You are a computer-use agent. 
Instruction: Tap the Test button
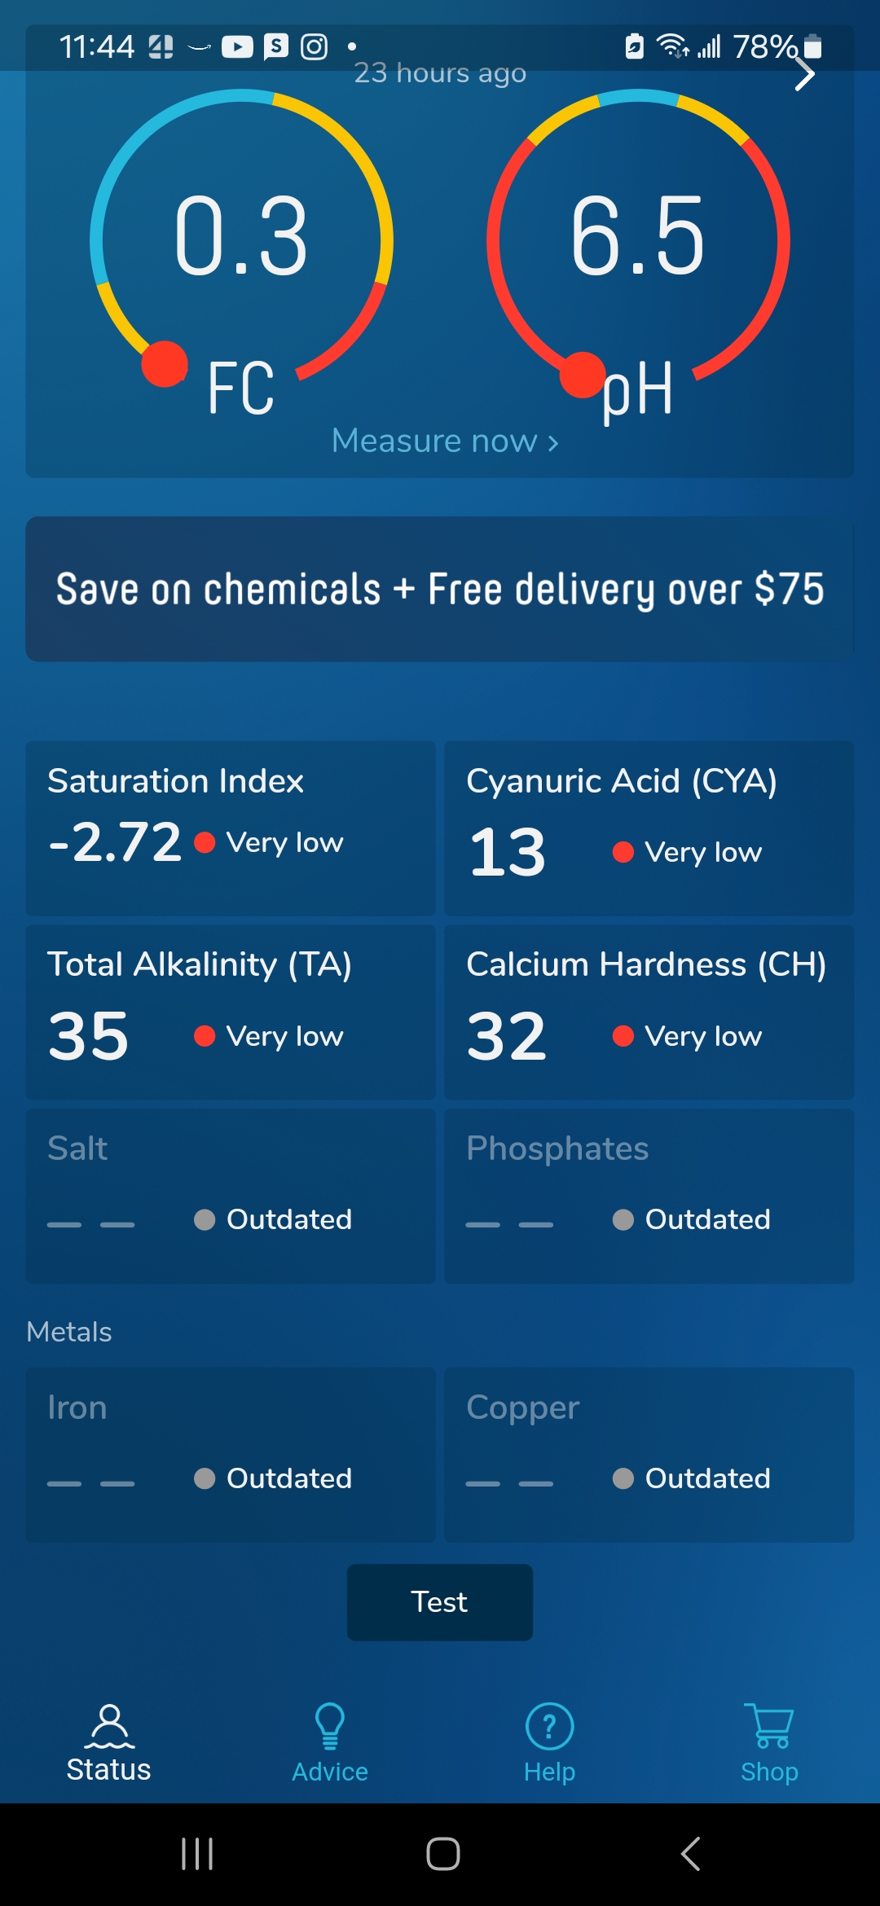pyautogui.click(x=440, y=1602)
